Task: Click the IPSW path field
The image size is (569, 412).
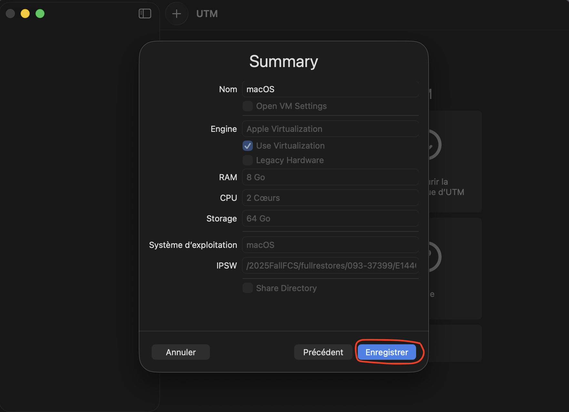Action: tap(330, 266)
